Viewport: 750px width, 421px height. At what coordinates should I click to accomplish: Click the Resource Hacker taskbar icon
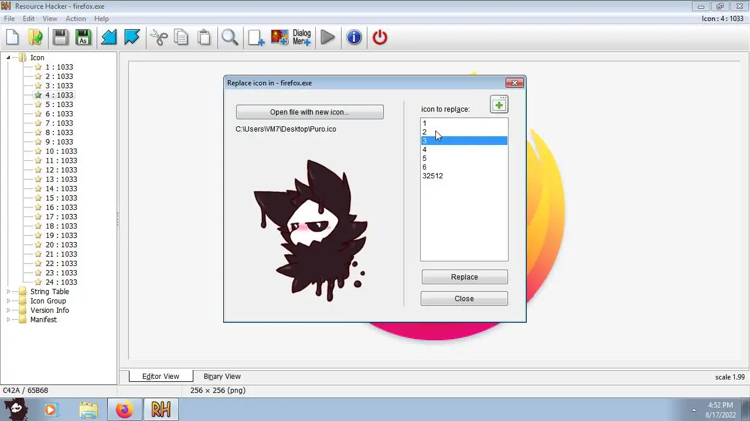pos(161,410)
